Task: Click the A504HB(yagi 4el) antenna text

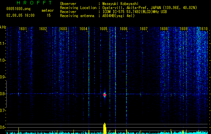Action: point(118,16)
